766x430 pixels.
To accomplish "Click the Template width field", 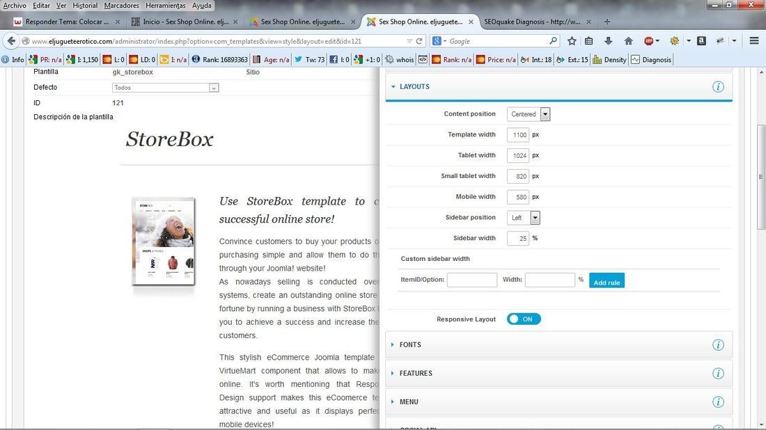I will [x=518, y=135].
